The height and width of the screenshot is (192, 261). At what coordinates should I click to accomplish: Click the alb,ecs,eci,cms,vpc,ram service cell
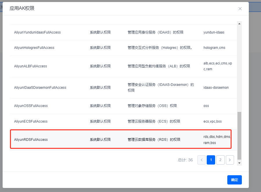click(x=217, y=66)
